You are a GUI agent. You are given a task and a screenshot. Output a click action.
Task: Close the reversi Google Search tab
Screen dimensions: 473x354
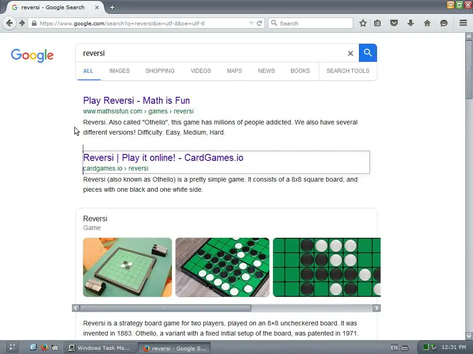click(x=97, y=7)
